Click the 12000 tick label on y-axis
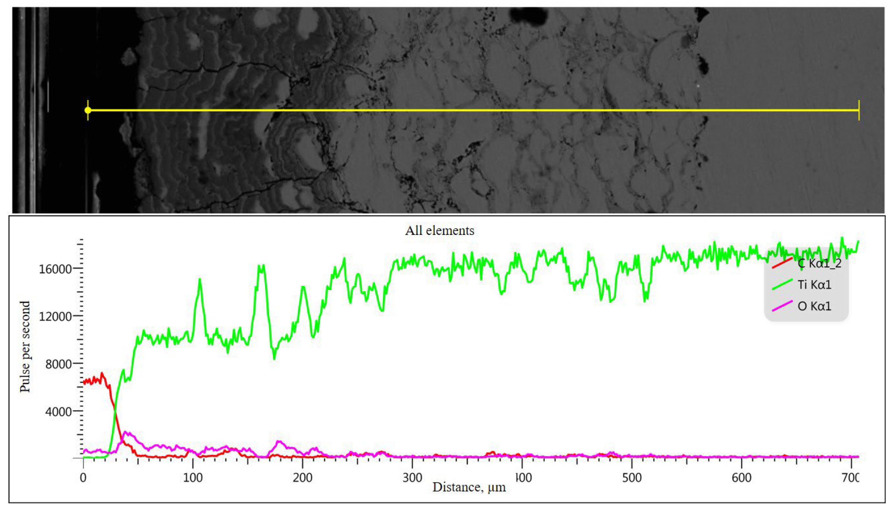Screen dimensions: 890x514 click(x=55, y=317)
